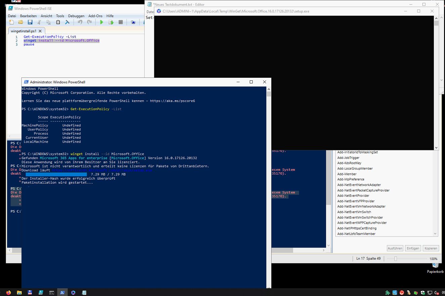Click Einfügen button in commands pane
The height and width of the screenshot is (296, 445).
413,248
